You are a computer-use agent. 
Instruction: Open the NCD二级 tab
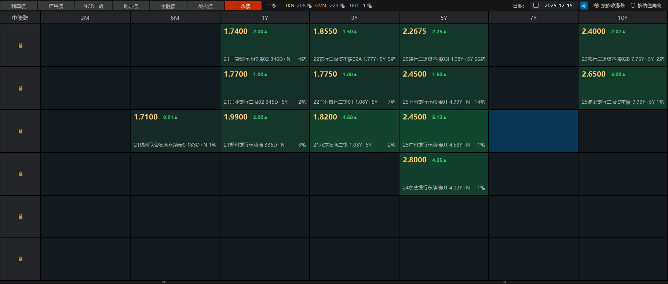point(93,6)
